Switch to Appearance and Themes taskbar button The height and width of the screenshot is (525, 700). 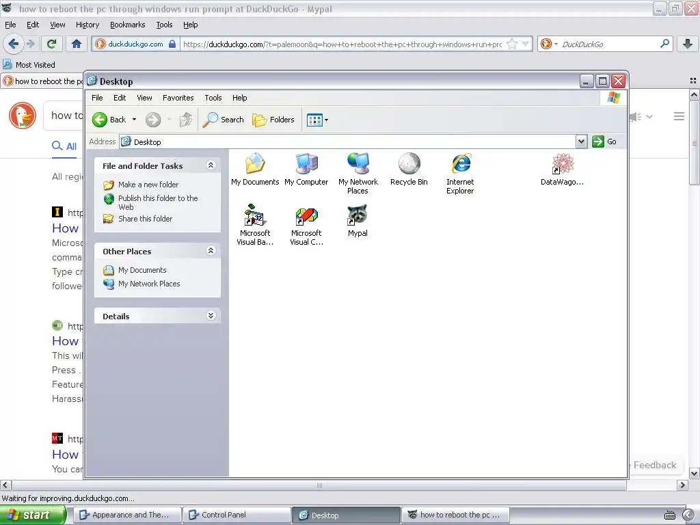(128, 515)
